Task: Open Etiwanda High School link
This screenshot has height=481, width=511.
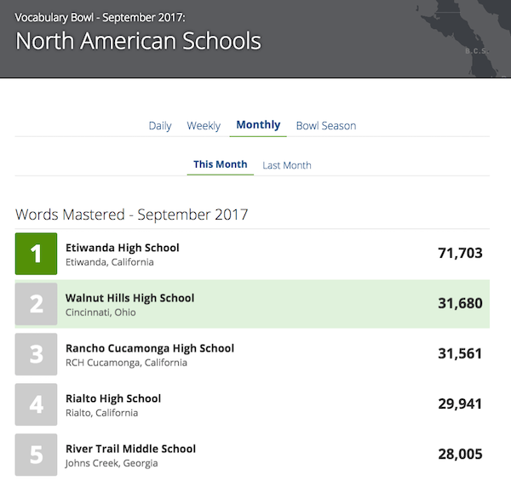Action: (123, 248)
